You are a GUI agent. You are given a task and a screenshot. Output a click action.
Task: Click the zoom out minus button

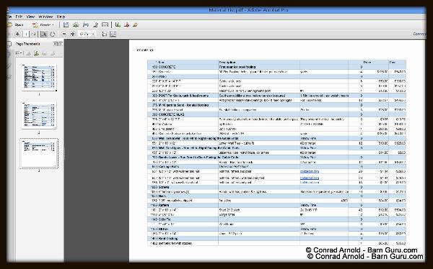click(64, 34)
